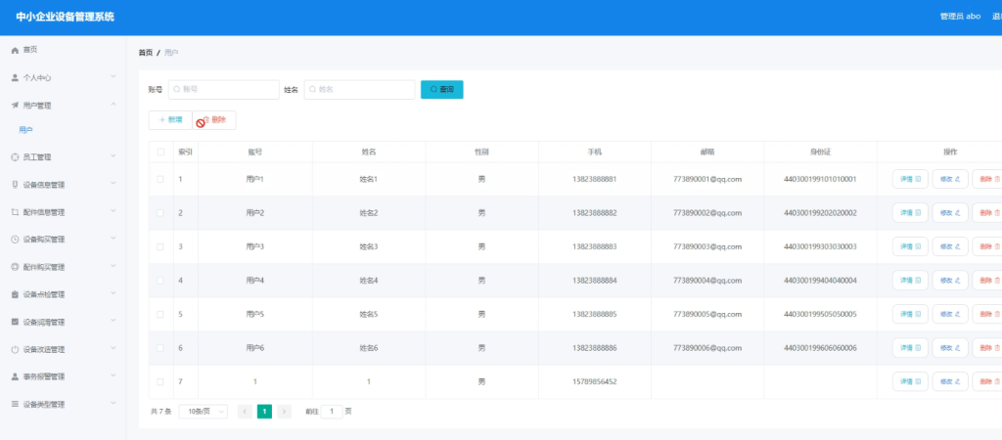Screen dimensions: 1002x440
Task: Click the 员工管理 sidebar icon
Action: (15, 156)
